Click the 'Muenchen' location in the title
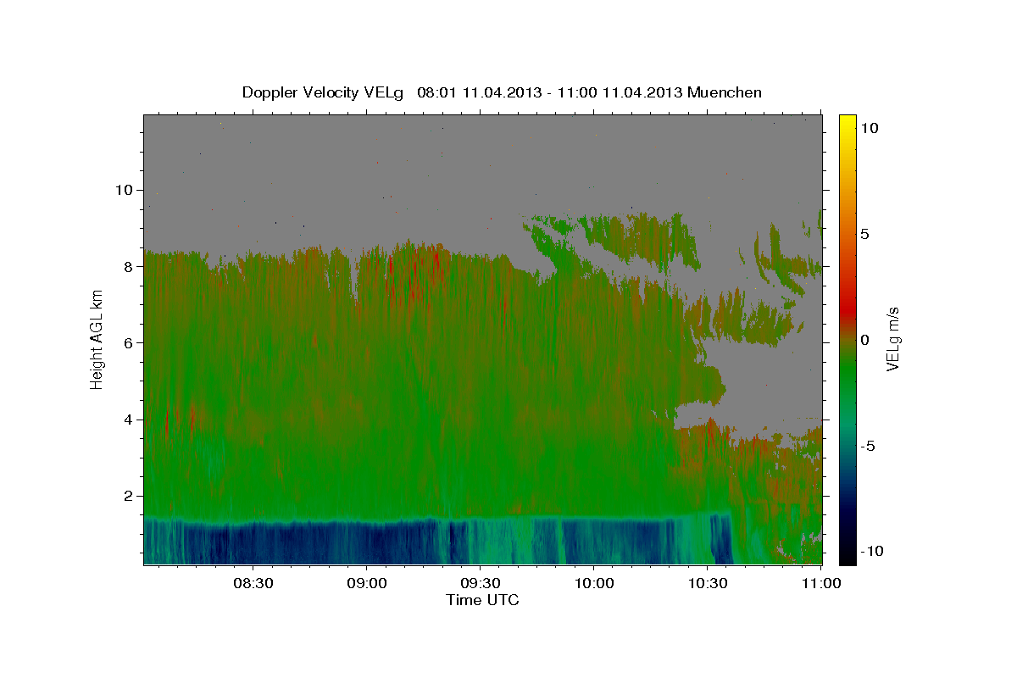 (x=725, y=92)
